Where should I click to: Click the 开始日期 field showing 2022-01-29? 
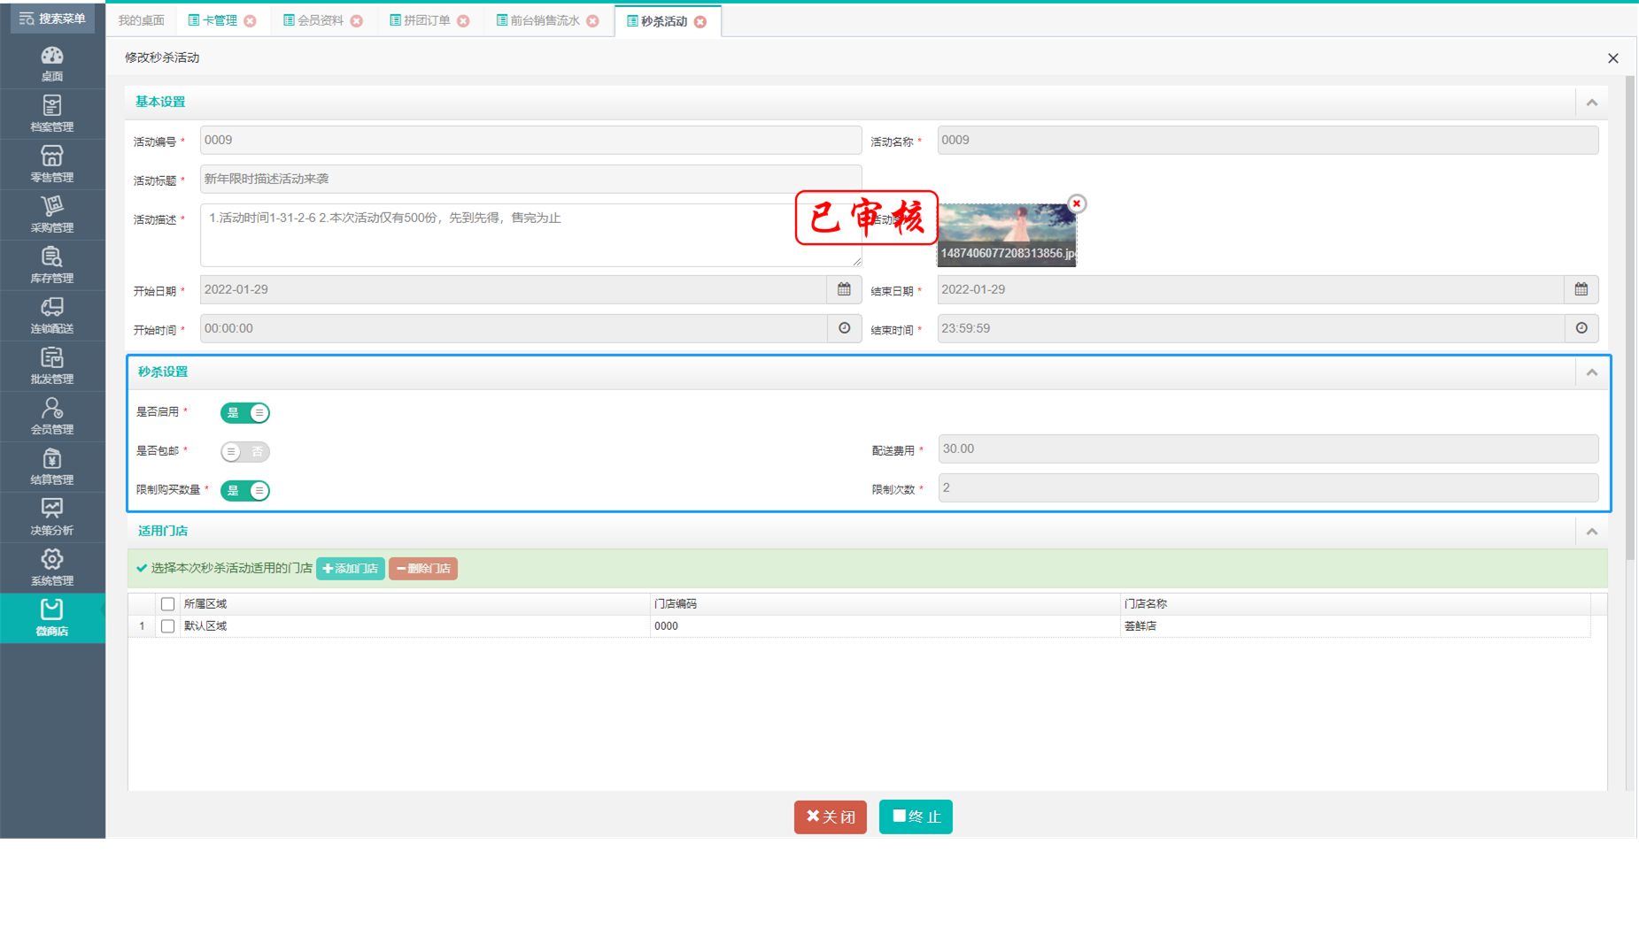[x=514, y=289]
